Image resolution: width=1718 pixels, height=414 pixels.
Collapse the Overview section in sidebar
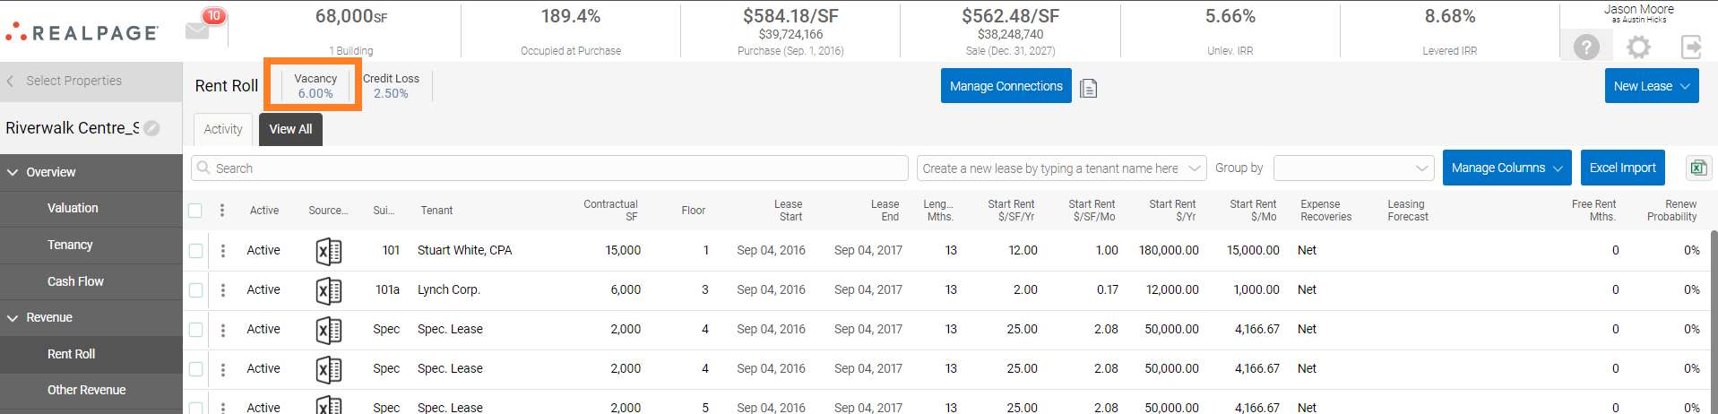coord(13,172)
